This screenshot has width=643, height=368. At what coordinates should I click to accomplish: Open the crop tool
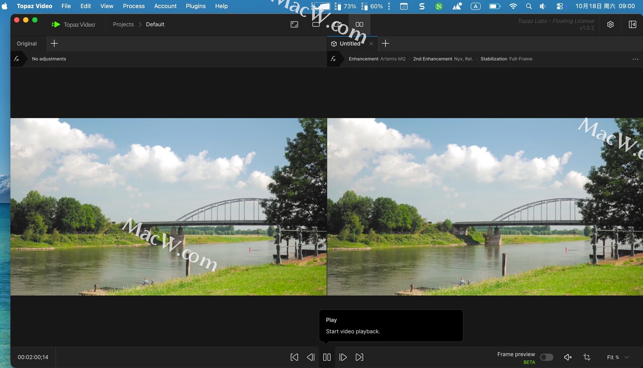pos(587,357)
